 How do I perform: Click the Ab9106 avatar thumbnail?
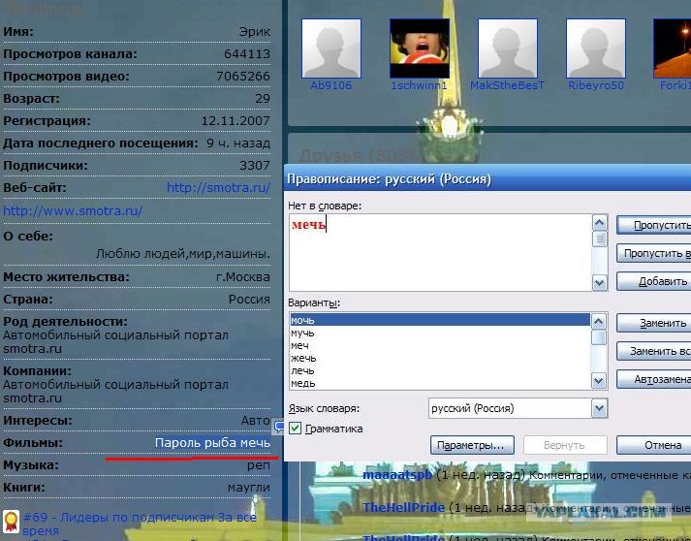pyautogui.click(x=330, y=48)
